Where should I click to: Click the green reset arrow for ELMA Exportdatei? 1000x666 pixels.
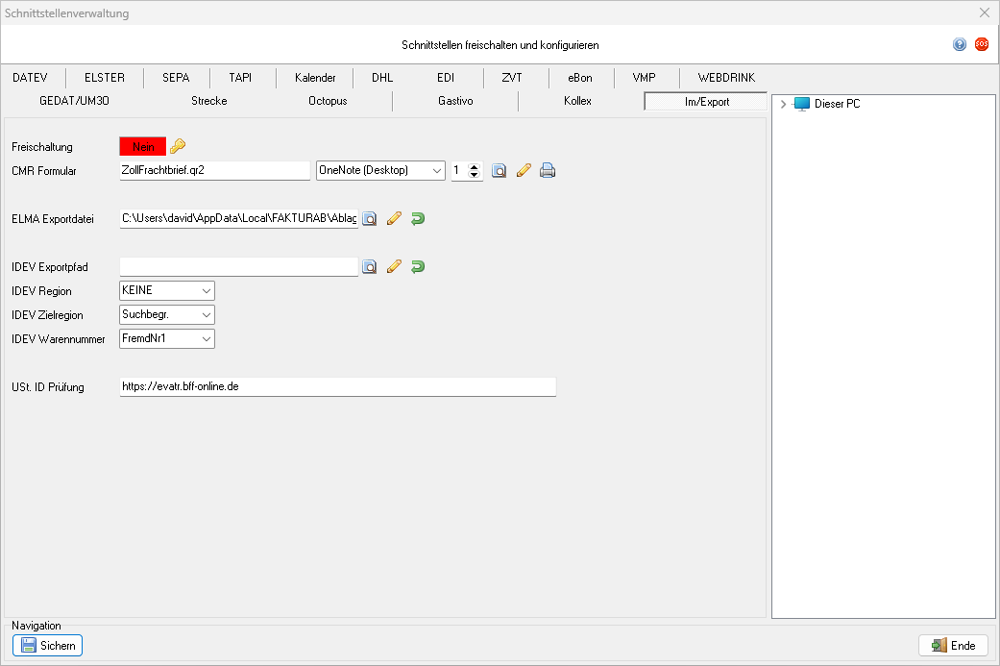418,219
